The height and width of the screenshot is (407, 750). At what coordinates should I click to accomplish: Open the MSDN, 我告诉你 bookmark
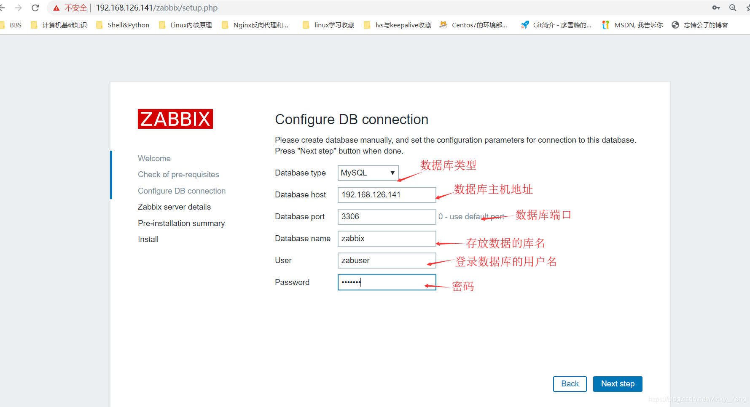[x=633, y=25]
